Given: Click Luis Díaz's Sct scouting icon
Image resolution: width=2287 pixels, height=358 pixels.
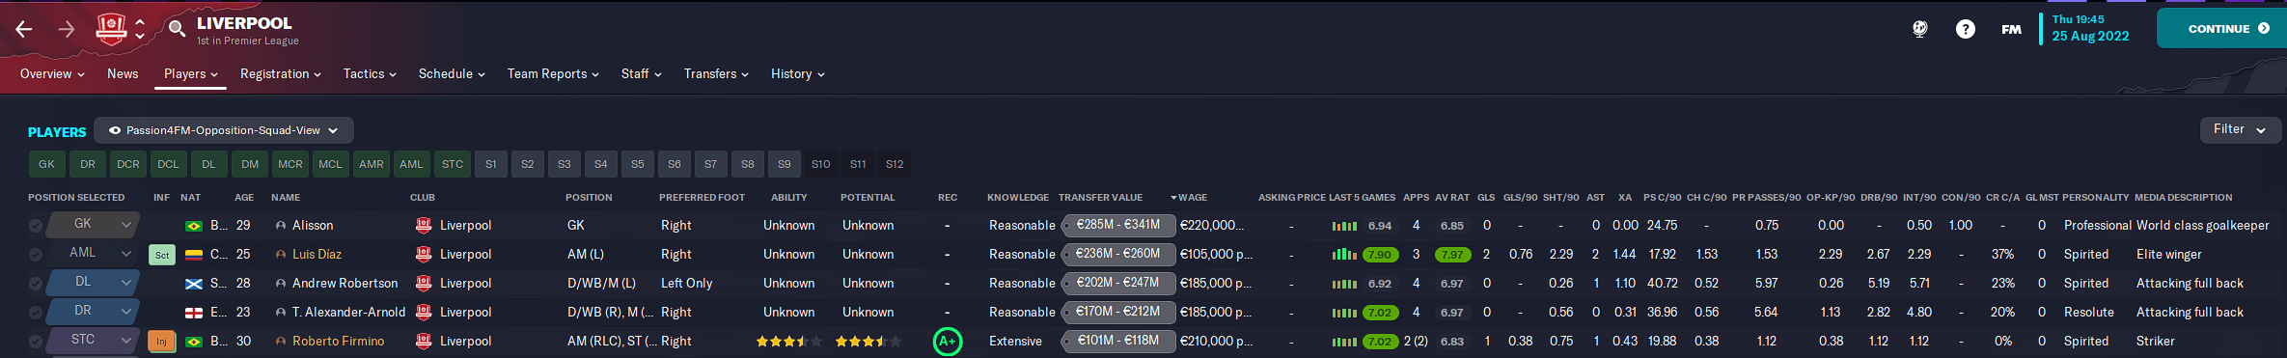Looking at the screenshot, I should pos(161,255).
